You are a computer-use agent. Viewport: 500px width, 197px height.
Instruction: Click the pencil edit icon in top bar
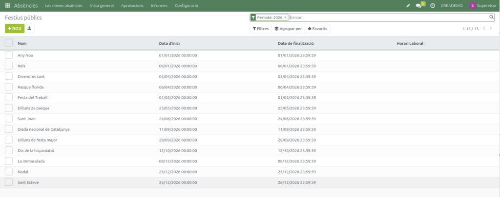coord(408,6)
